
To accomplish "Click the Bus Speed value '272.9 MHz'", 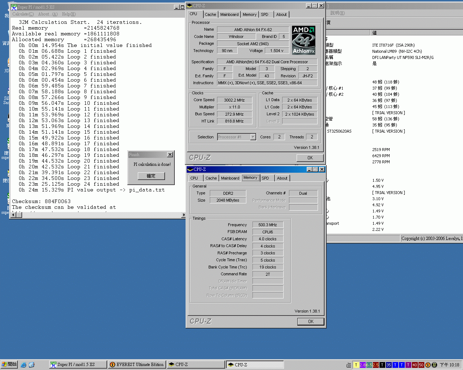I will [x=234, y=114].
